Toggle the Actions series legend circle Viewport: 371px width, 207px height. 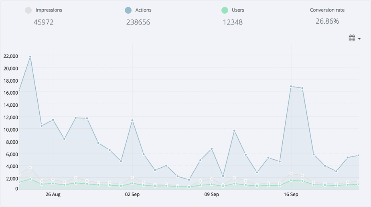click(x=128, y=10)
